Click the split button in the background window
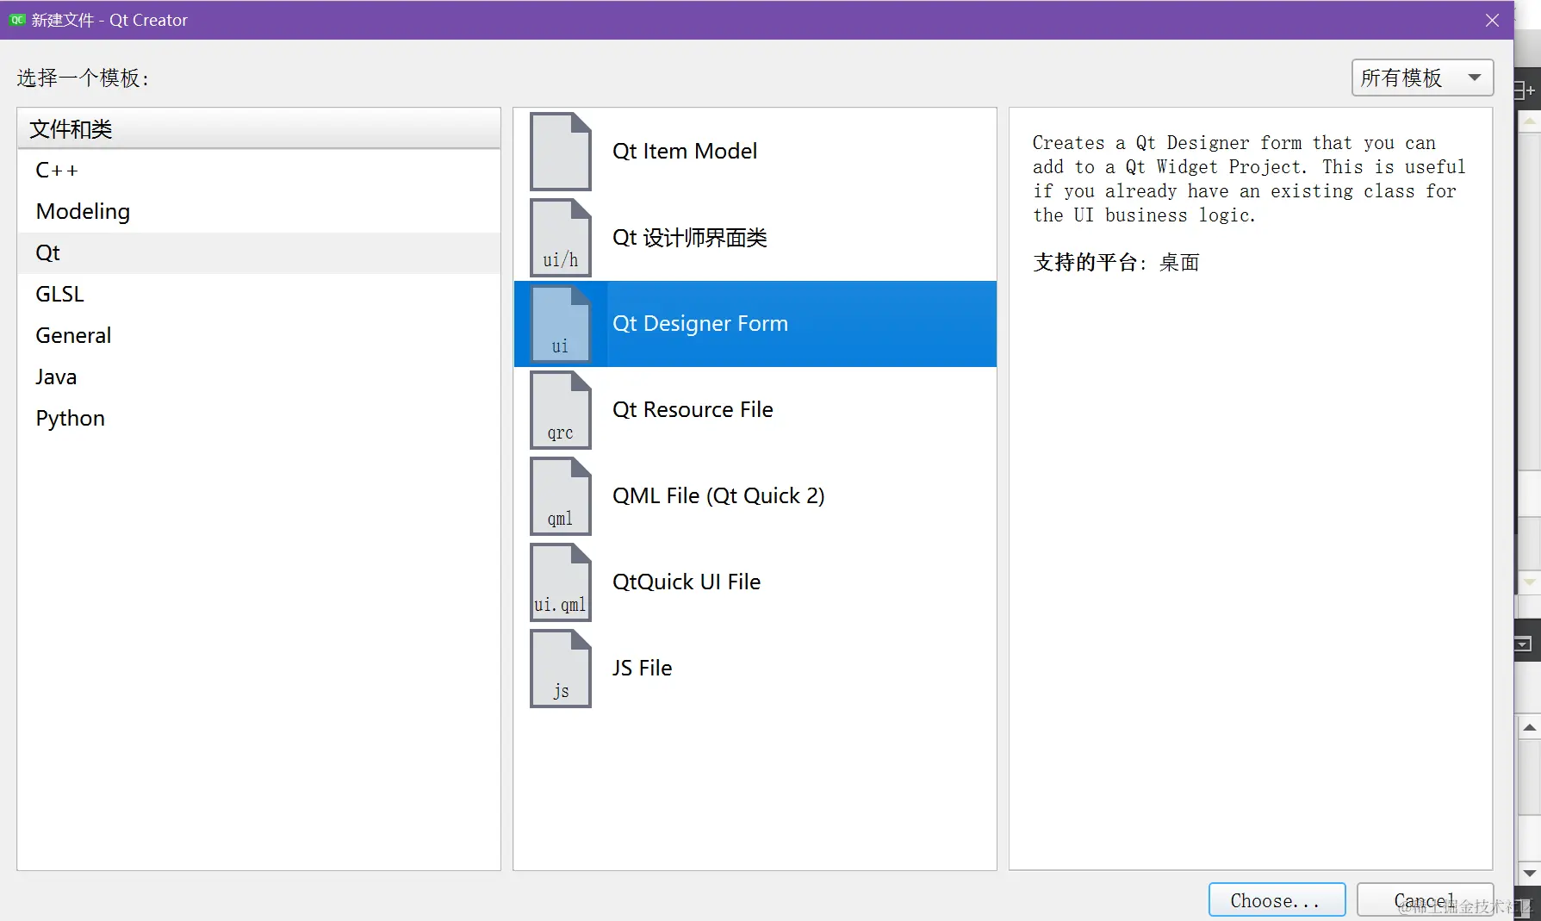This screenshot has width=1541, height=921. pyautogui.click(x=1525, y=90)
